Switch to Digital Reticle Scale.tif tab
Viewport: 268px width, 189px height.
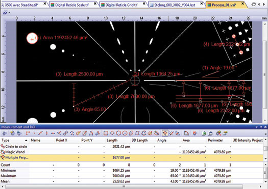click(72, 5)
